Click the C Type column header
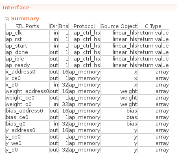The width and height of the screenshot is (177, 158). point(153,26)
